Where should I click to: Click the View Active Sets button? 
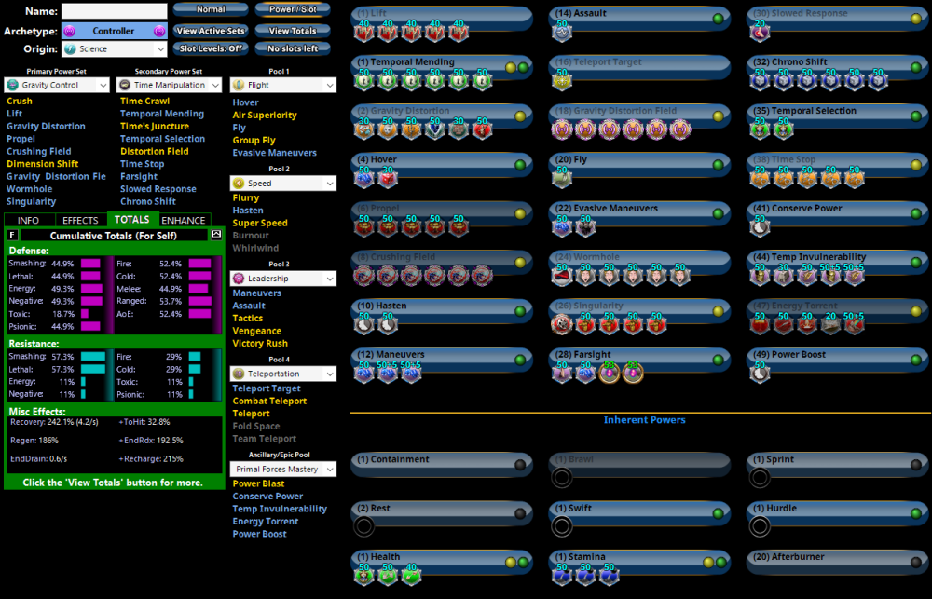point(211,31)
